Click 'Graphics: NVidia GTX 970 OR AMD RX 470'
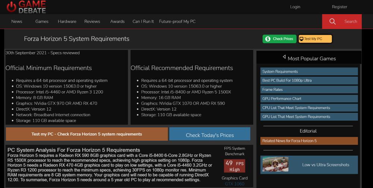373x188 pixels. point(56,103)
